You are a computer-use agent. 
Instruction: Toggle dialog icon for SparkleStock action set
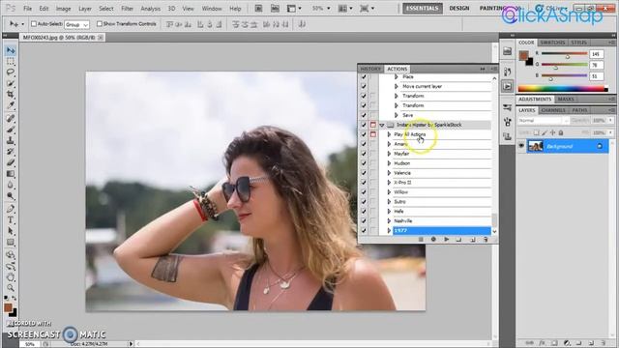tap(372, 125)
